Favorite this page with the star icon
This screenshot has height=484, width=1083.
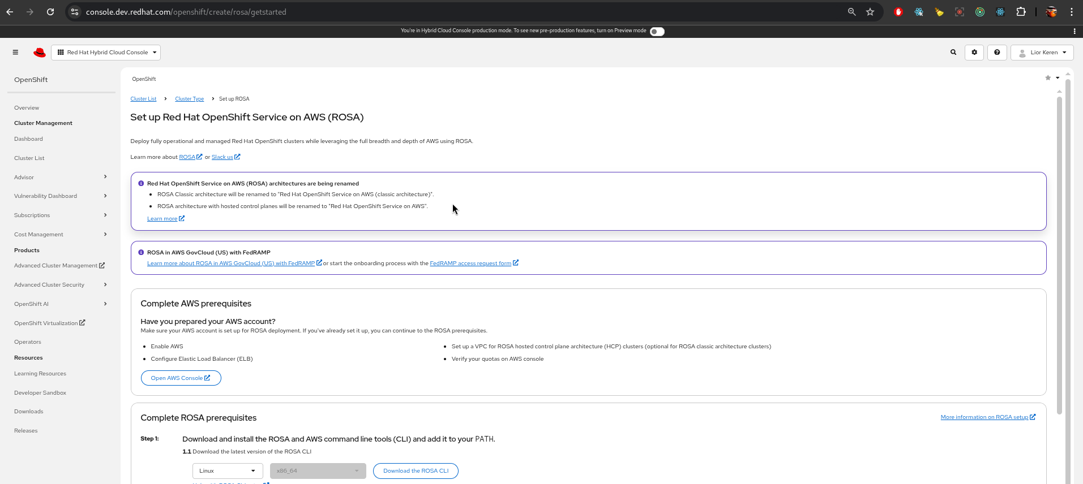click(1048, 78)
